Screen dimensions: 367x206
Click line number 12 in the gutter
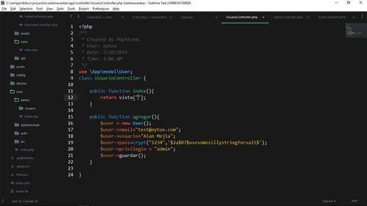tap(71, 97)
